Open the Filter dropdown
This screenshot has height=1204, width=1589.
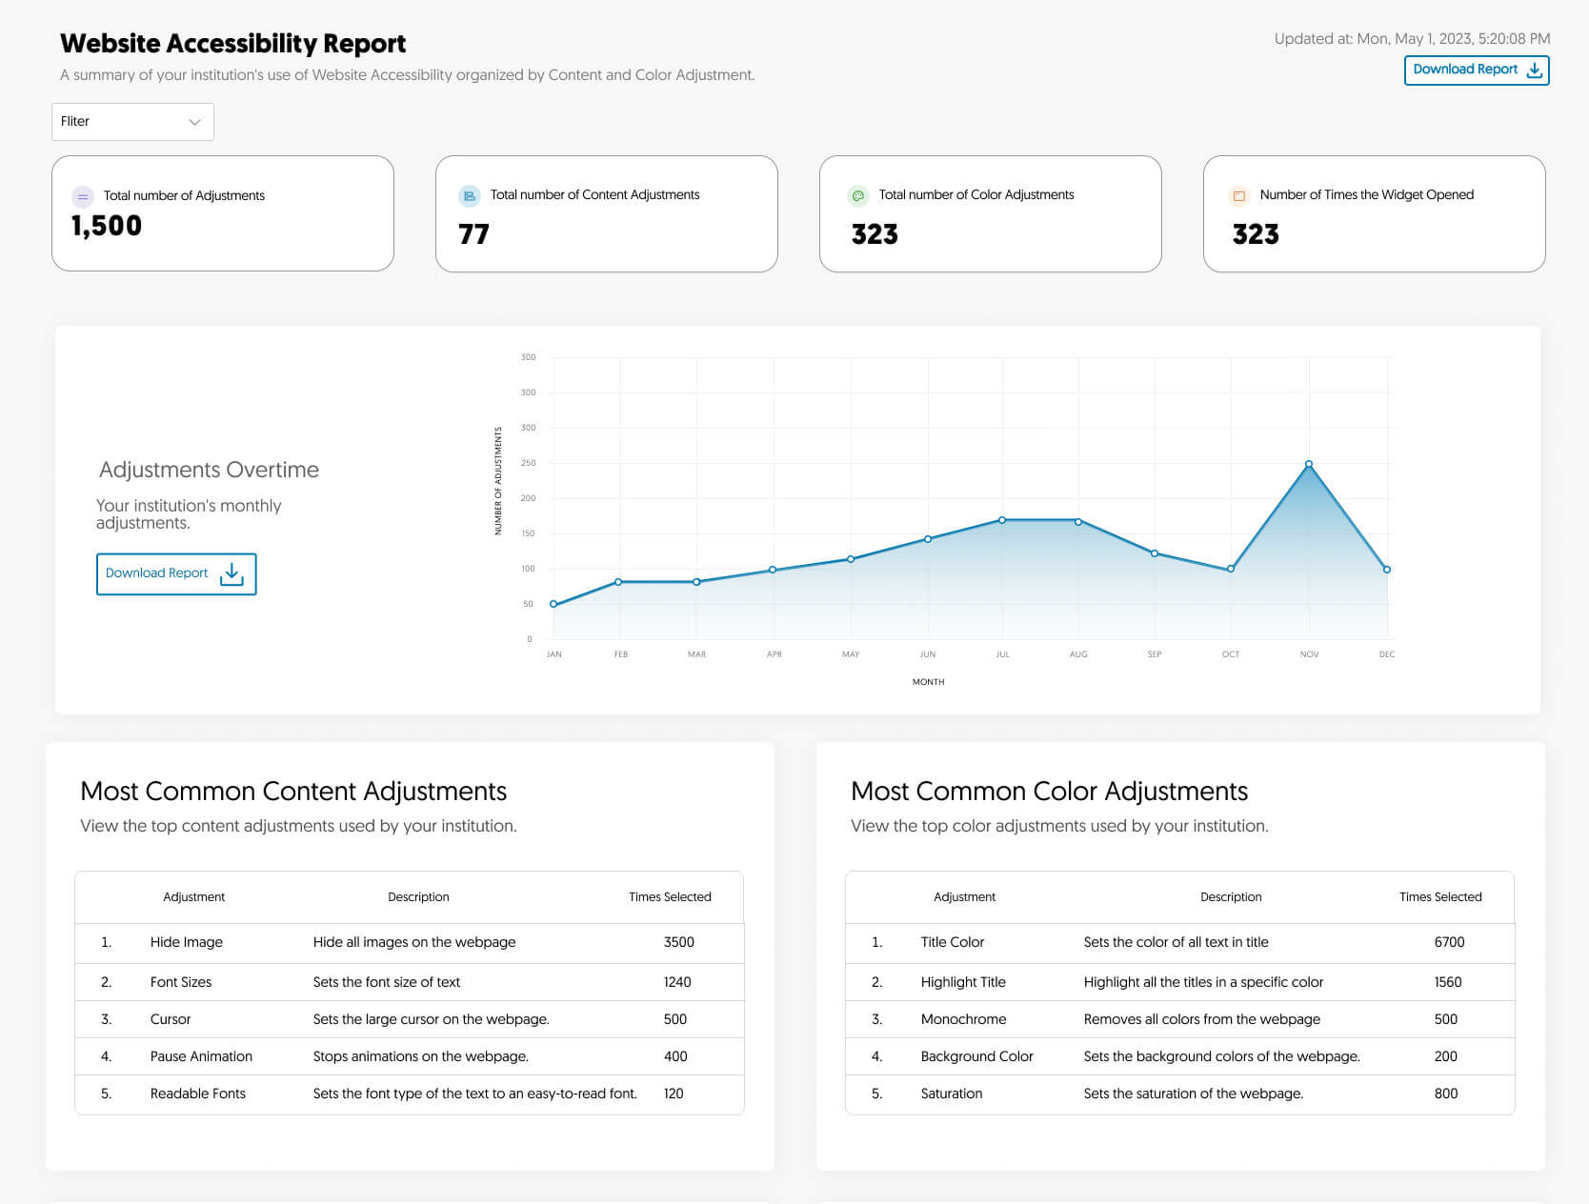click(x=132, y=122)
